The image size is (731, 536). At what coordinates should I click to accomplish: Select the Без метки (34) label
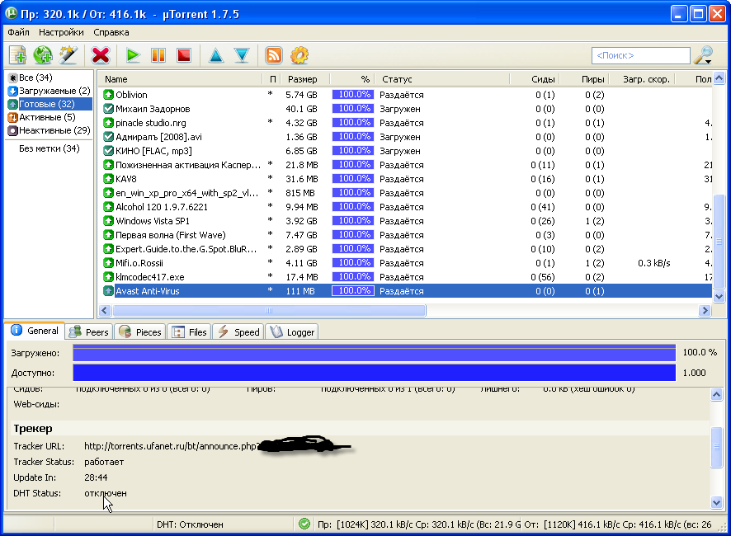pyautogui.click(x=49, y=148)
